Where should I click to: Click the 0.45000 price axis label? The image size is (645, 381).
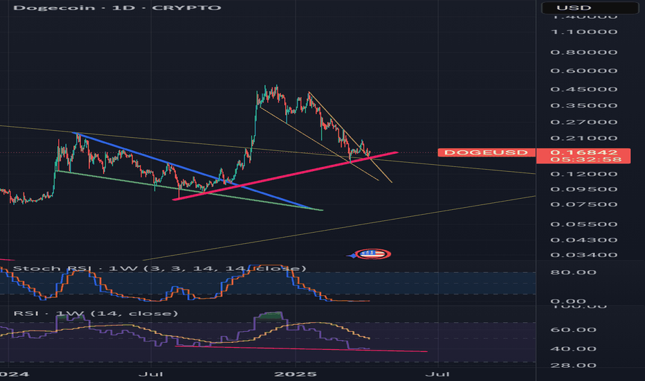[x=583, y=89]
